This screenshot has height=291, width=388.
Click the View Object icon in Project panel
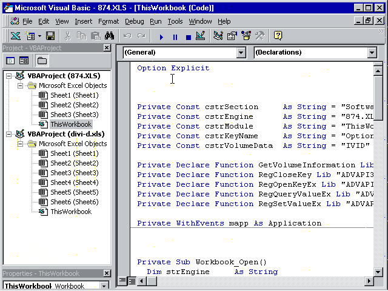click(24, 61)
